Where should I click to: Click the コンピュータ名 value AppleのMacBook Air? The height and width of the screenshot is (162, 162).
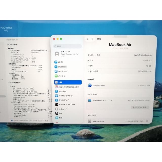tap(143, 55)
